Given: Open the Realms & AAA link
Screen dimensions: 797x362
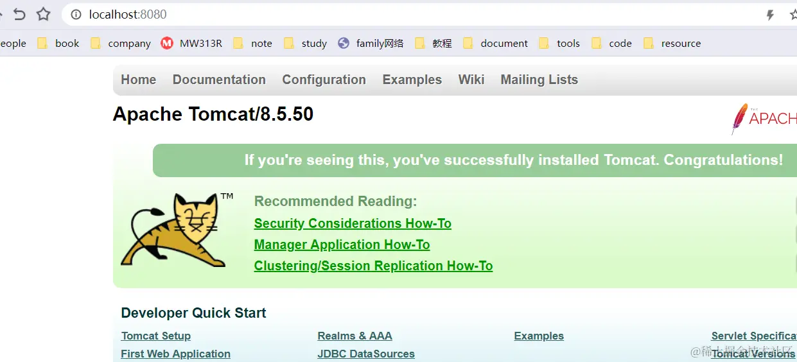Looking at the screenshot, I should tap(355, 336).
